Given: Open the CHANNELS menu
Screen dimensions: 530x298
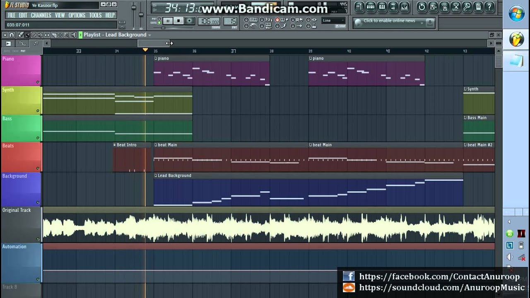Looking at the screenshot, I should pyautogui.click(x=41, y=15).
